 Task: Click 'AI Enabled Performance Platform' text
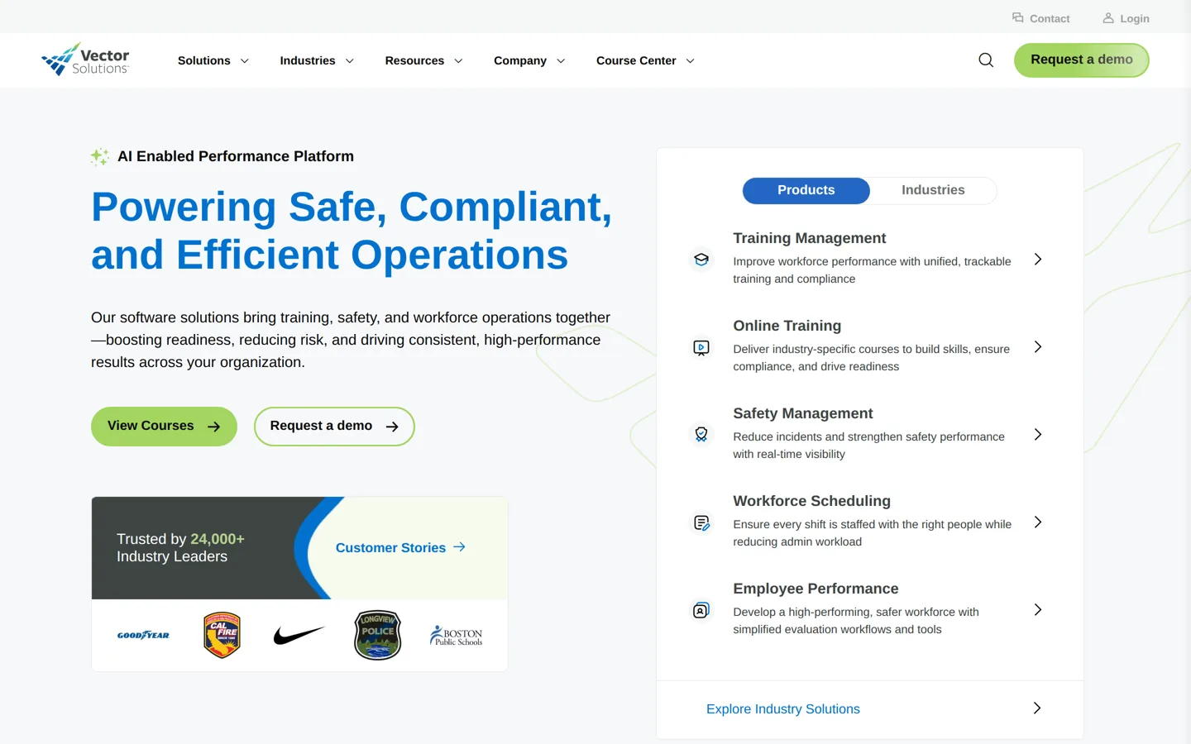point(236,156)
